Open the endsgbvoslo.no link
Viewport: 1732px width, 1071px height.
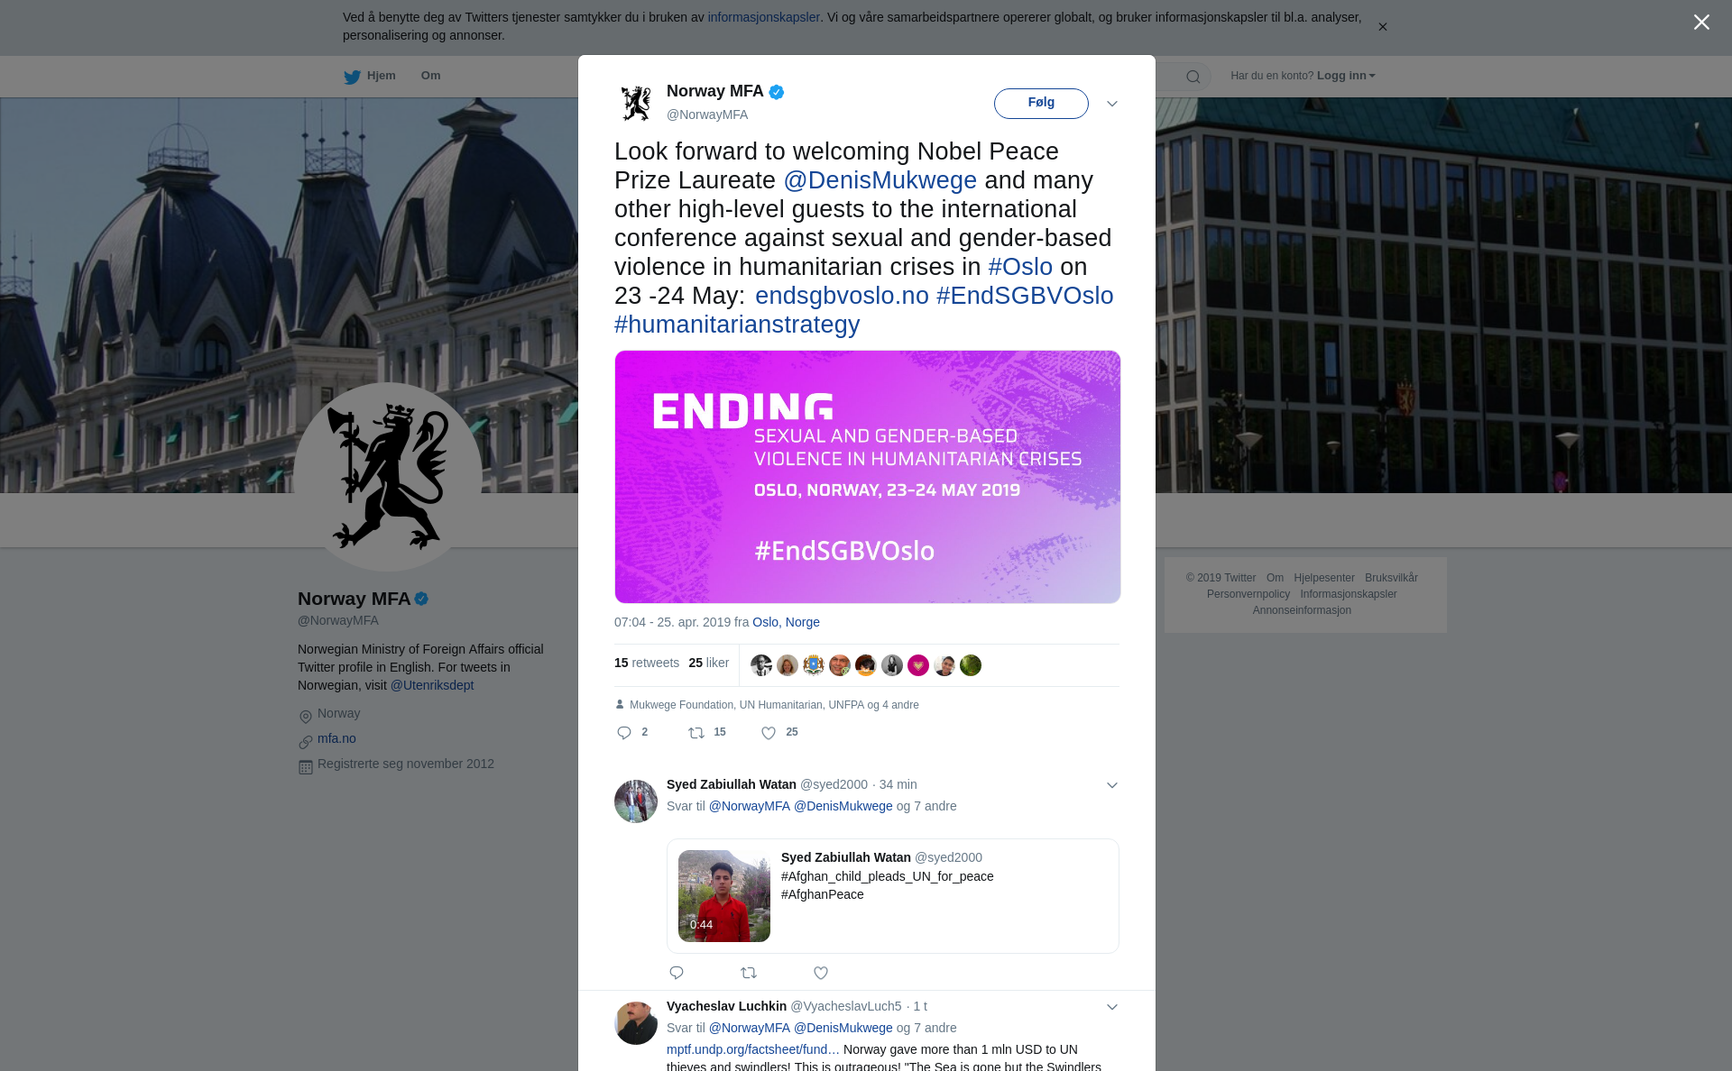pos(842,296)
